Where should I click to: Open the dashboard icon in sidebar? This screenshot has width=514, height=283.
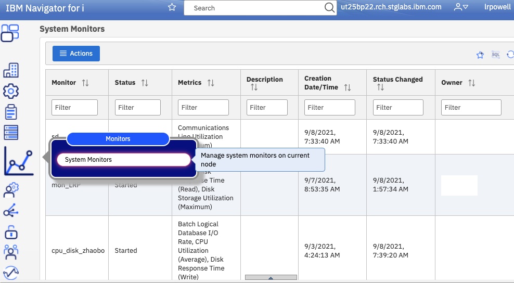[x=10, y=33]
